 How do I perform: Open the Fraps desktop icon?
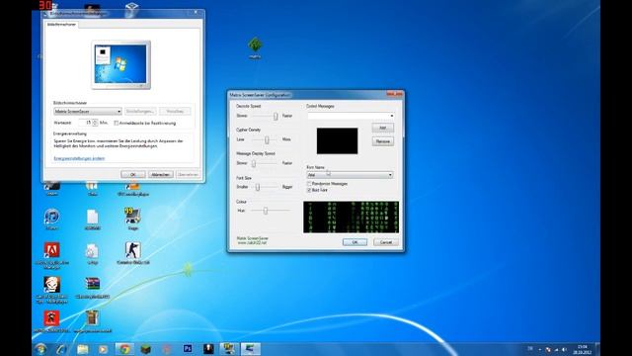pos(132,217)
